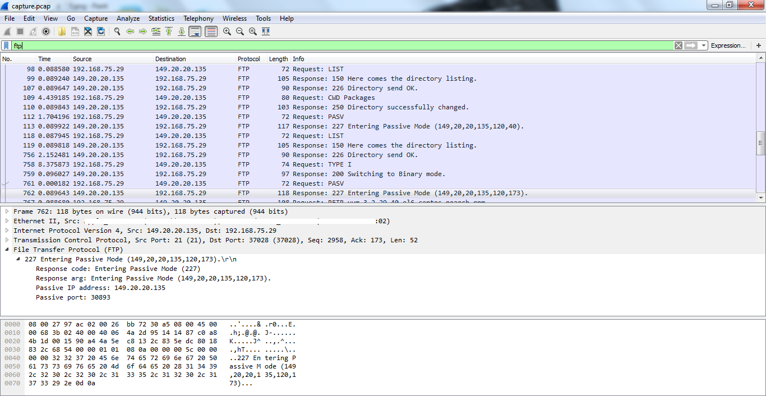Click the packet list vertical scrollbar thumb
766x396 pixels.
(x=760, y=143)
